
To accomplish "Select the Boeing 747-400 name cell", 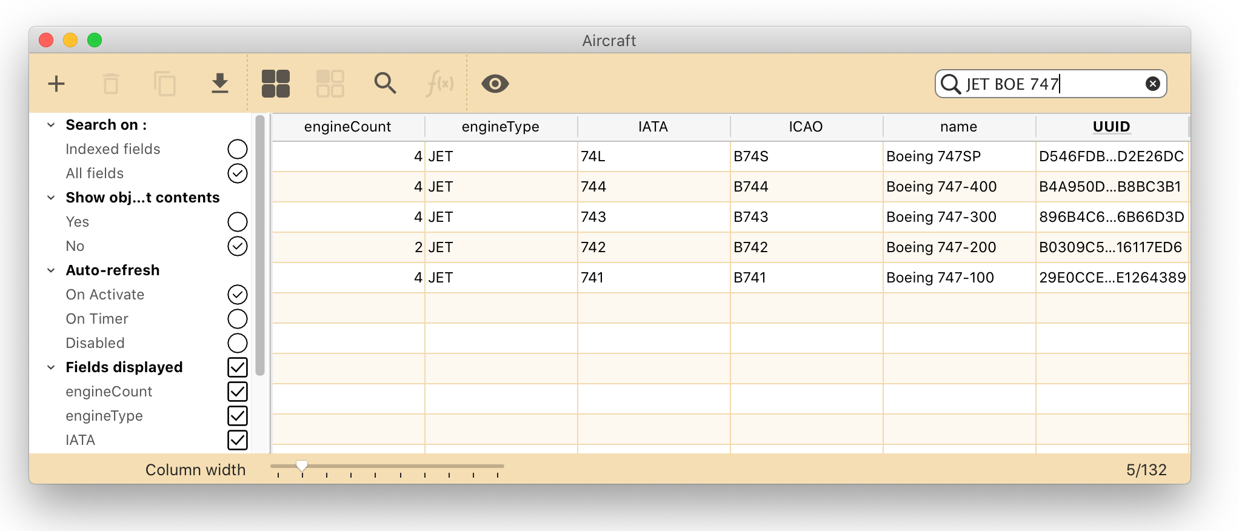I will pos(959,187).
